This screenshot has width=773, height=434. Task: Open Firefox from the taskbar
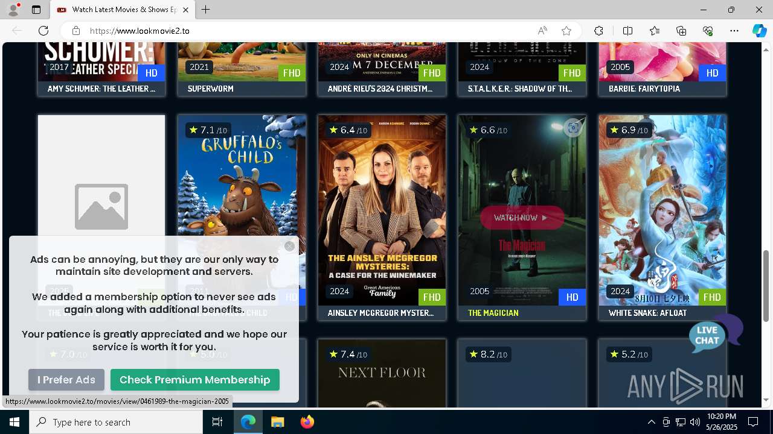pyautogui.click(x=307, y=422)
